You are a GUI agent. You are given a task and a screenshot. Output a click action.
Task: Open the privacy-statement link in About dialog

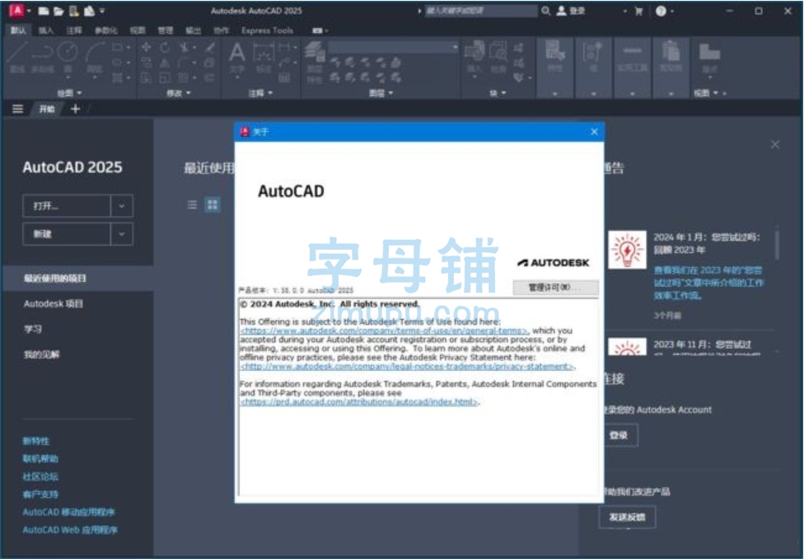click(x=407, y=367)
